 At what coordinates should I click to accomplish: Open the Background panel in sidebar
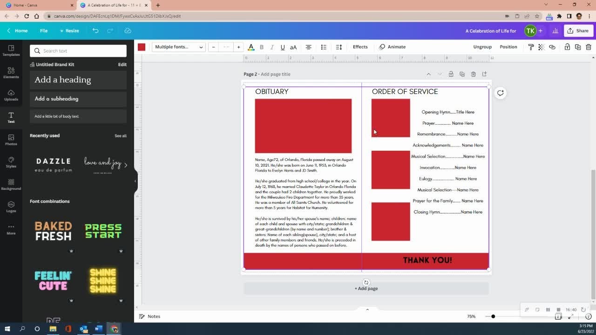(x=11, y=184)
